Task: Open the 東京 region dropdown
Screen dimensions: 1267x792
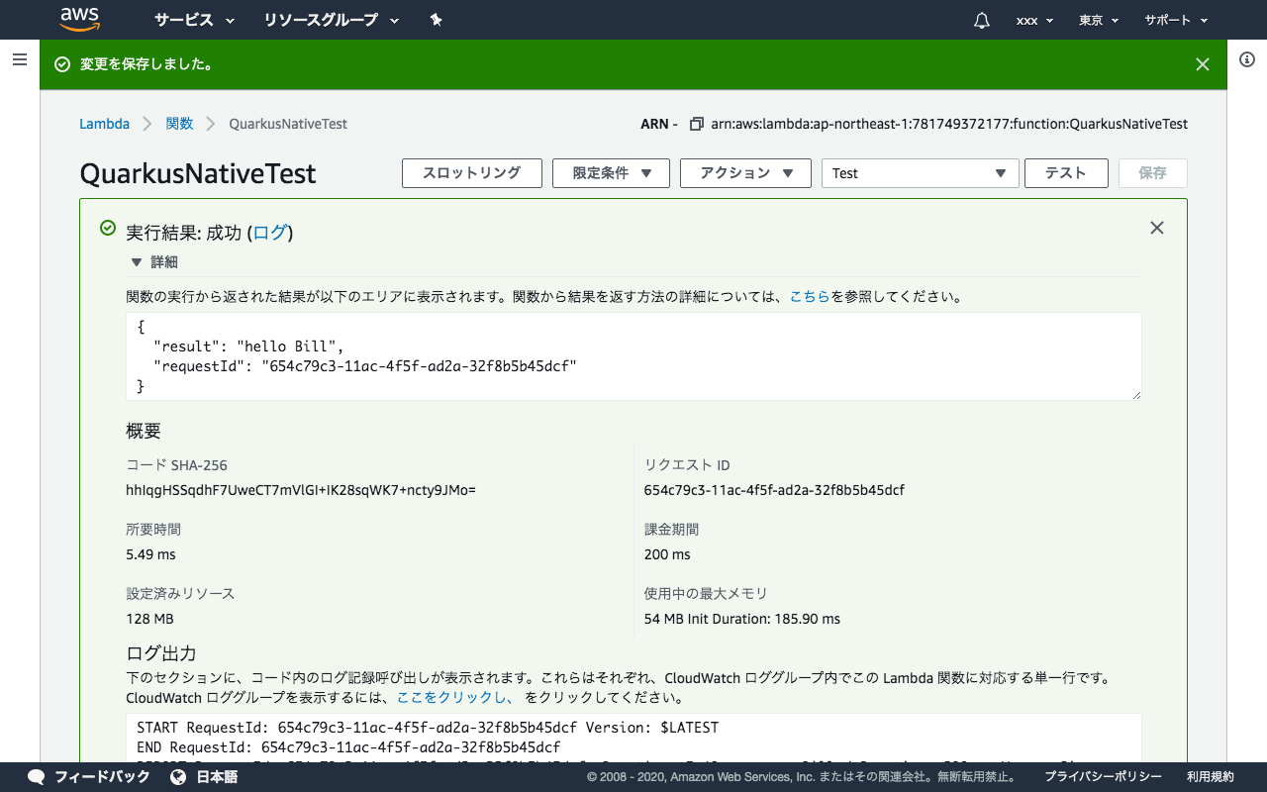Action: click(1098, 20)
